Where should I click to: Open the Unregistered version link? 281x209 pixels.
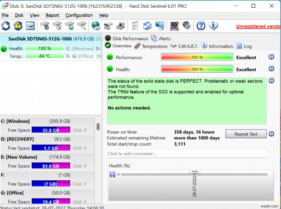[x=258, y=26]
